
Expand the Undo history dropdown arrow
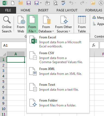75,3
